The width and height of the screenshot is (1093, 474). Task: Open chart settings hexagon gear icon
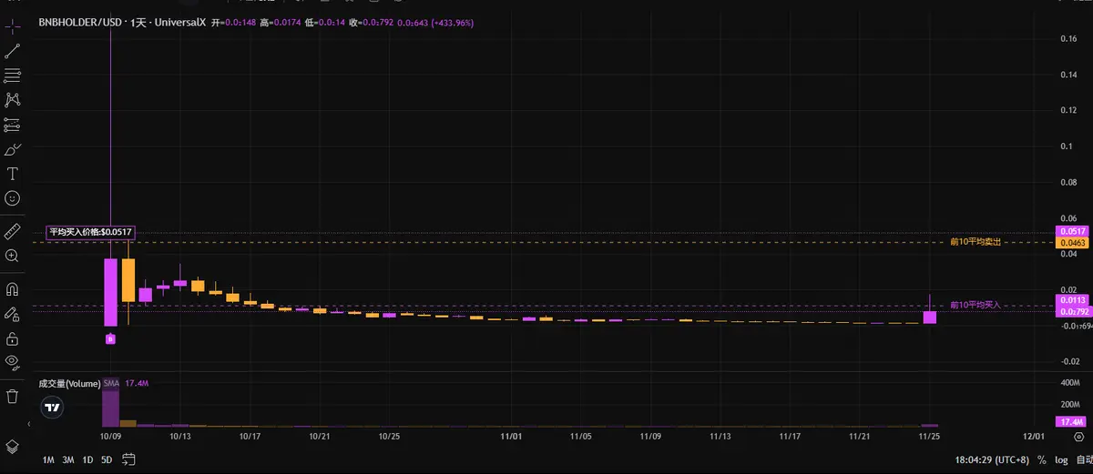click(1078, 437)
